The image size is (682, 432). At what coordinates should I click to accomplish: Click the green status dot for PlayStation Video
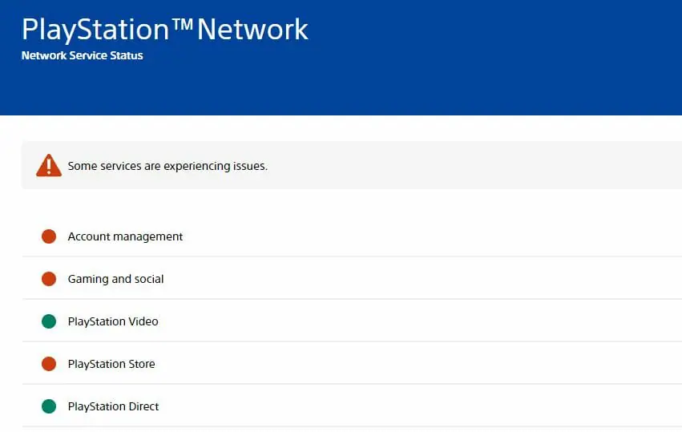point(49,321)
